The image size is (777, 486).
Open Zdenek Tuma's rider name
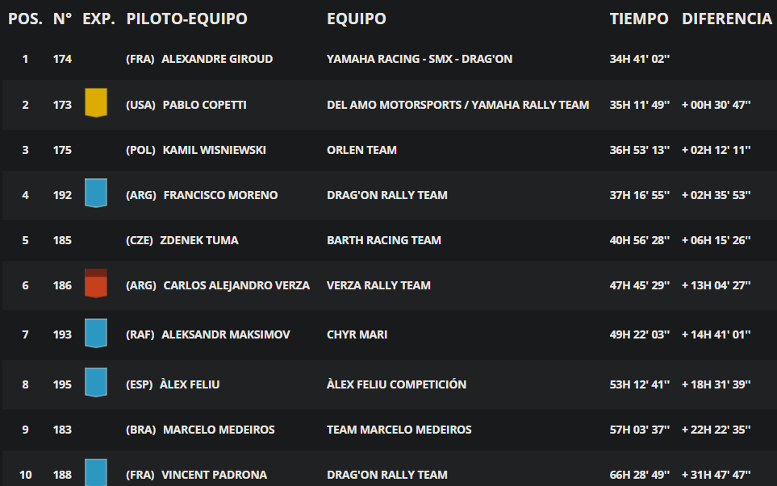click(x=199, y=240)
